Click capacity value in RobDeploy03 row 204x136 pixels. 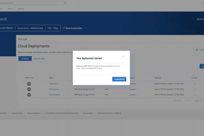[x=169, y=89]
